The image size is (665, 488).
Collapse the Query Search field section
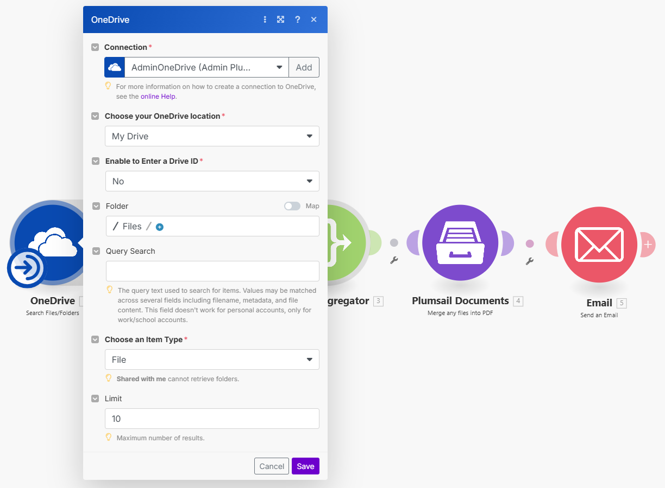tap(96, 251)
